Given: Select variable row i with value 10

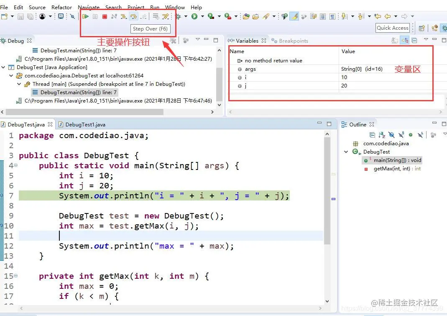Looking at the screenshot, I should click(331, 77).
